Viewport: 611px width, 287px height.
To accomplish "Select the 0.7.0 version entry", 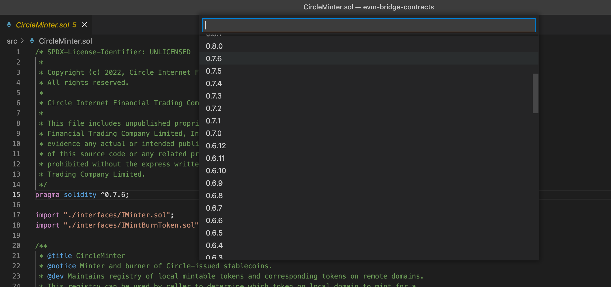I will click(369, 133).
